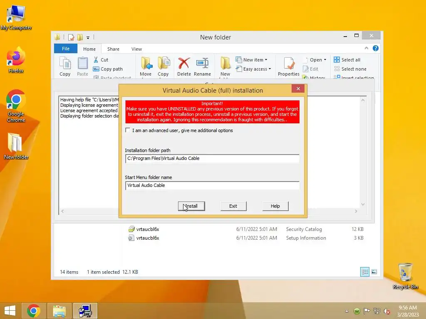The height and width of the screenshot is (319, 426).
Task: Click the Move to folder icon
Action: tap(146, 66)
